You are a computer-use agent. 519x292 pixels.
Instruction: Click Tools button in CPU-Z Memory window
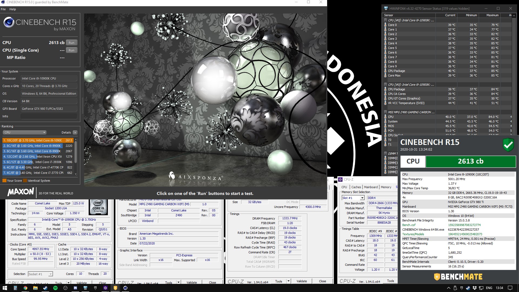[x=279, y=281]
